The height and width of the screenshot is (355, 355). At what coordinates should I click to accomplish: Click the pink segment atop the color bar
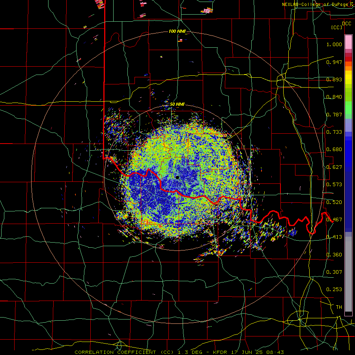click(x=348, y=42)
